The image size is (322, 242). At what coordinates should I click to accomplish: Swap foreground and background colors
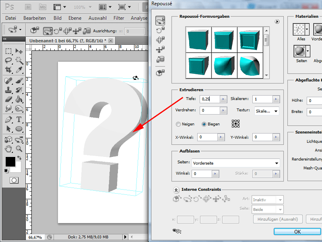pos(19,158)
